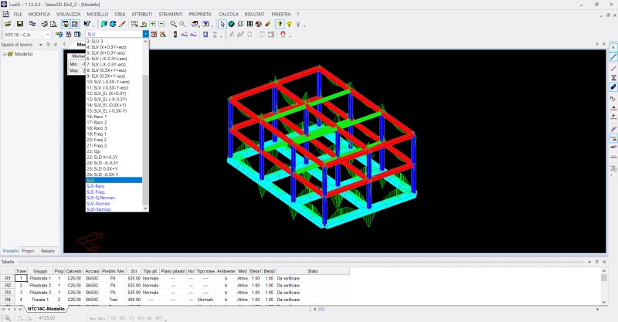The height and width of the screenshot is (322, 618).
Task: Select the arrow pointer selection tool
Action: click(222, 24)
